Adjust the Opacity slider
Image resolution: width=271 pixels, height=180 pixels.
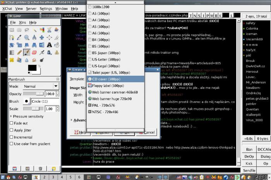tap(34, 93)
